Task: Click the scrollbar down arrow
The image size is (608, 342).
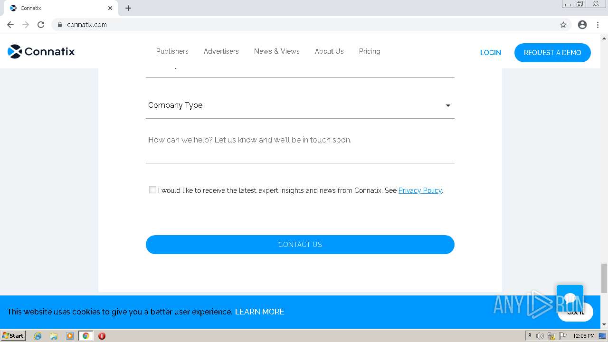Action: point(604,325)
